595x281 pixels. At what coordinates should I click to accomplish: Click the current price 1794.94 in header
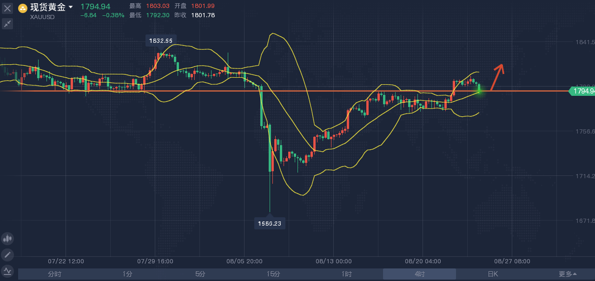tap(95, 7)
